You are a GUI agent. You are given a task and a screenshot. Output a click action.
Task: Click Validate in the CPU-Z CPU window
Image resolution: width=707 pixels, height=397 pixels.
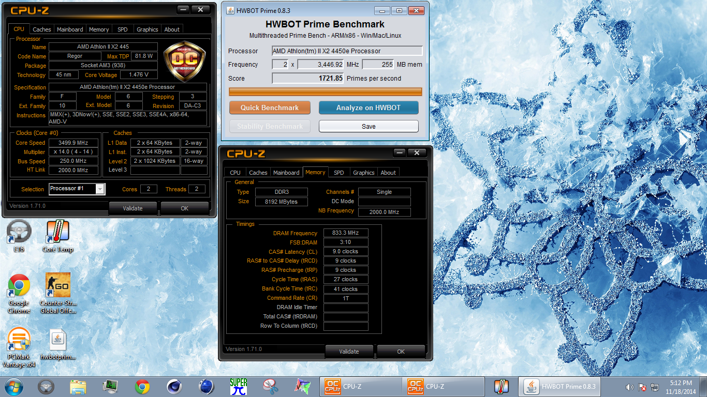[132, 208]
